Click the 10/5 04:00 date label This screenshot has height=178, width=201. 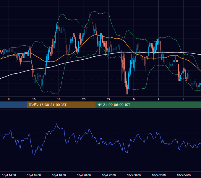click(184, 175)
